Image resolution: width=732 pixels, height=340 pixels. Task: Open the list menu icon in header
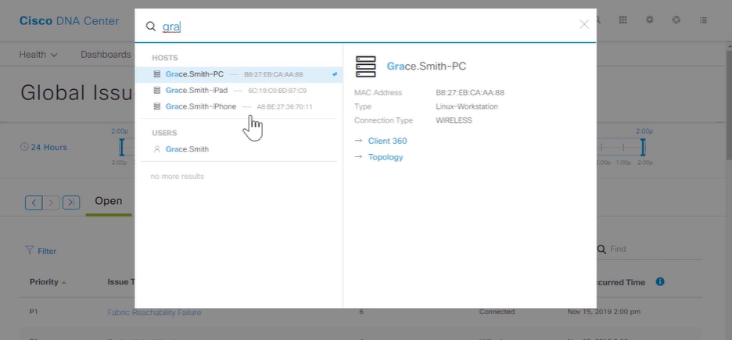pyautogui.click(x=703, y=20)
